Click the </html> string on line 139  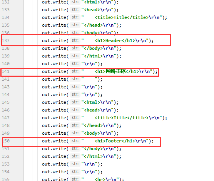[99, 56]
